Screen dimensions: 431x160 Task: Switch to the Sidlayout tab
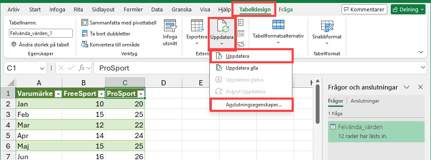(103, 10)
